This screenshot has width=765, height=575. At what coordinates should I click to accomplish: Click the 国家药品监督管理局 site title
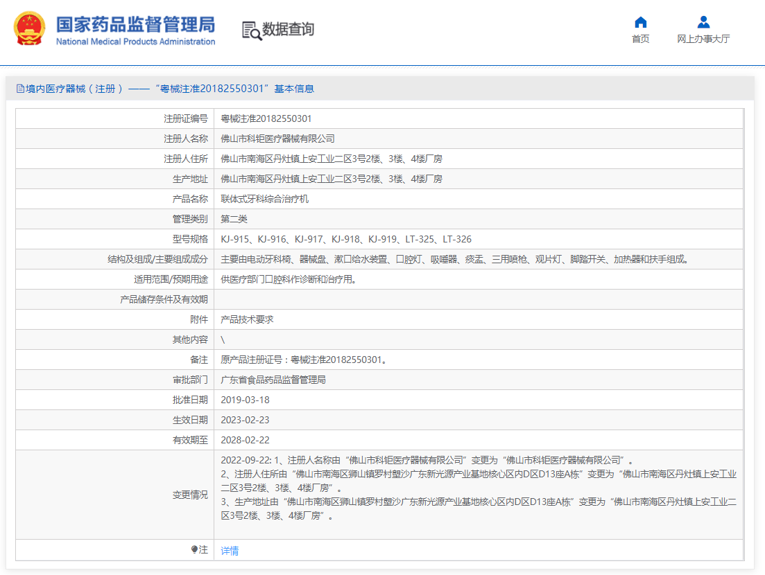click(x=135, y=24)
